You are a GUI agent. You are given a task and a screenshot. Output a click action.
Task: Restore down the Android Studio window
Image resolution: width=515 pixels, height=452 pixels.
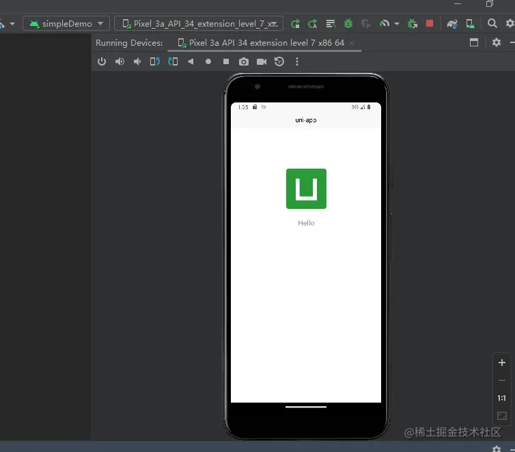pos(489,3)
